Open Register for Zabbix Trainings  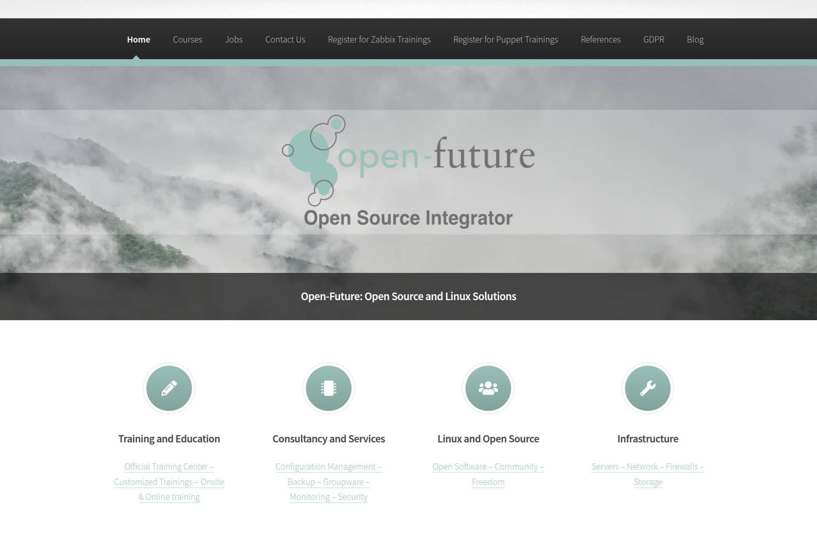[379, 40]
